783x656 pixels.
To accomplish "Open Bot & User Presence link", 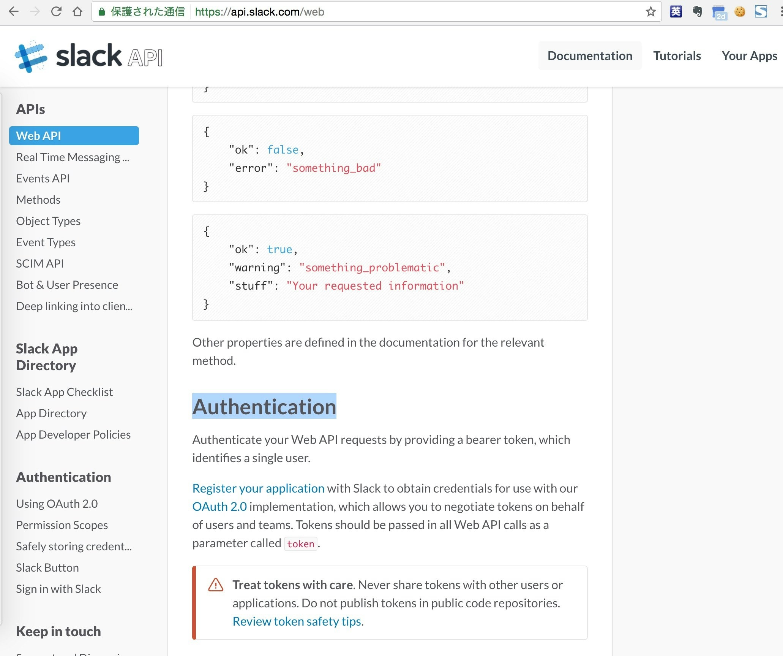I will [67, 285].
